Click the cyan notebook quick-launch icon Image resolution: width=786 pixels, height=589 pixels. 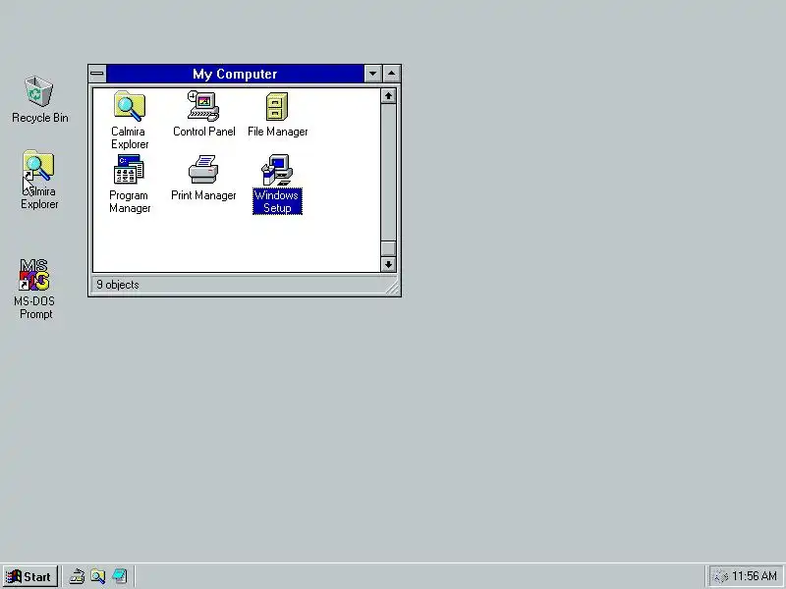[120, 576]
